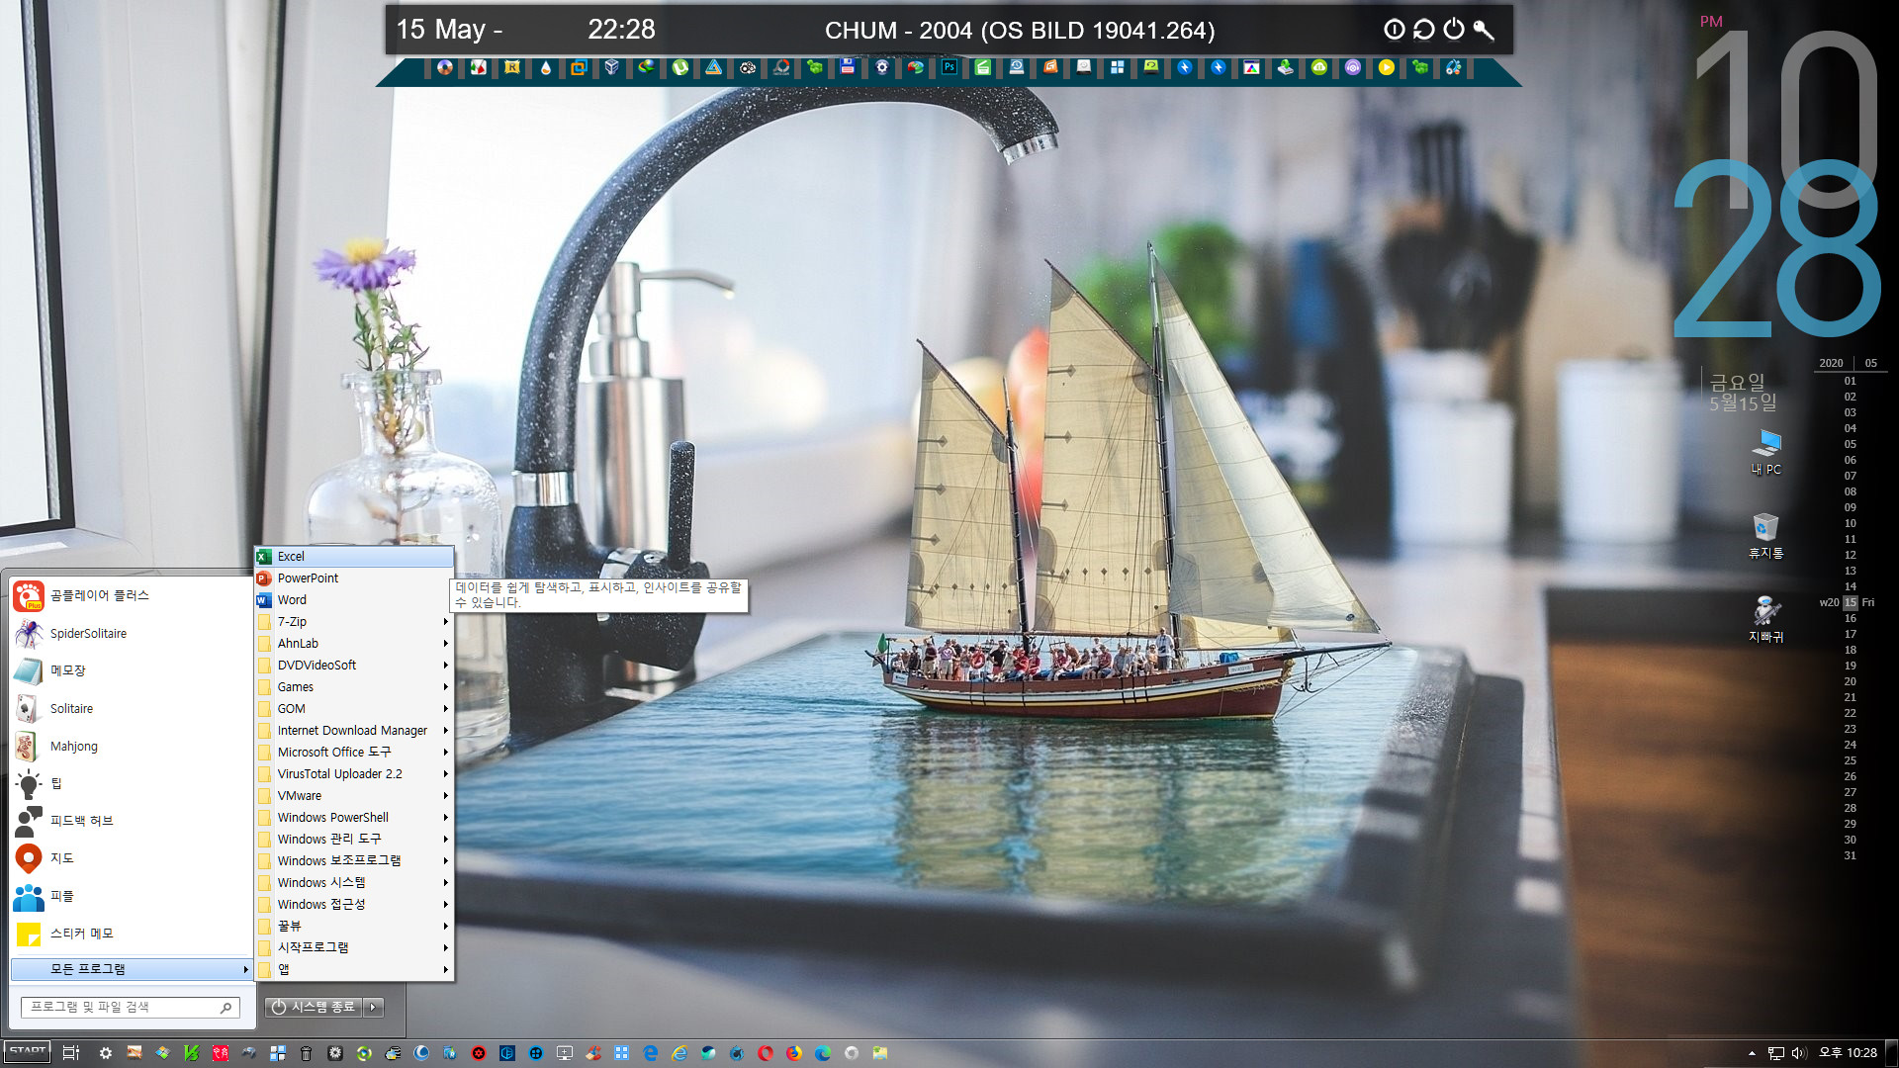Expand the Windows PowerShell folder
The image size is (1899, 1068).
(354, 818)
